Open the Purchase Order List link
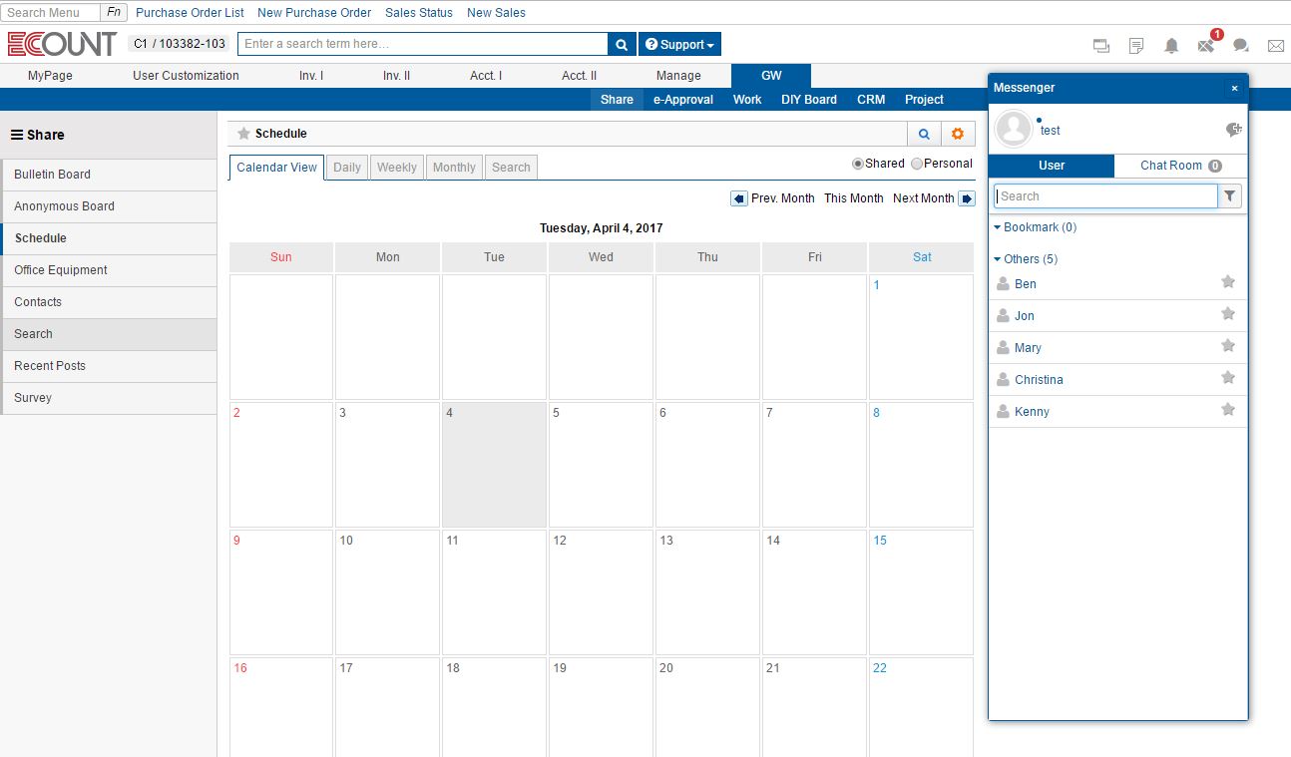This screenshot has height=757, width=1291. coord(190,13)
